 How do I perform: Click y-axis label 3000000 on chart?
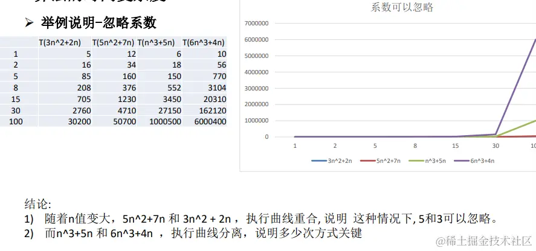point(257,88)
